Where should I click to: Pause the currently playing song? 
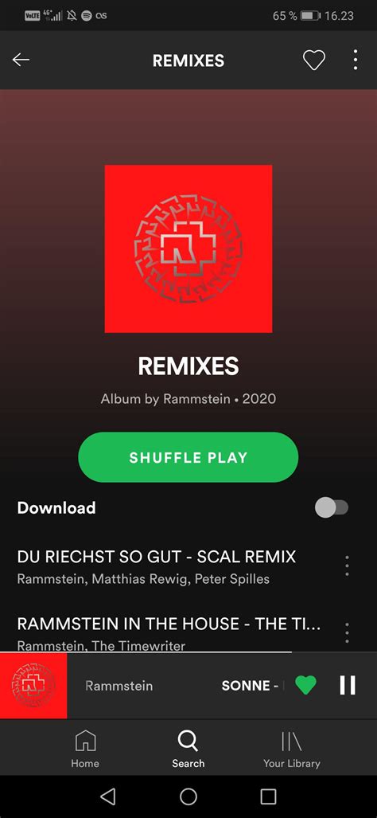[x=348, y=685]
